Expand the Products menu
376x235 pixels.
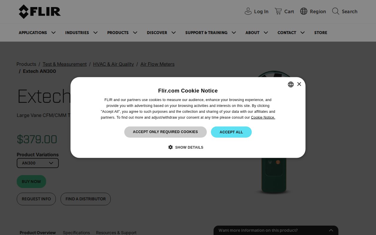pos(122,33)
